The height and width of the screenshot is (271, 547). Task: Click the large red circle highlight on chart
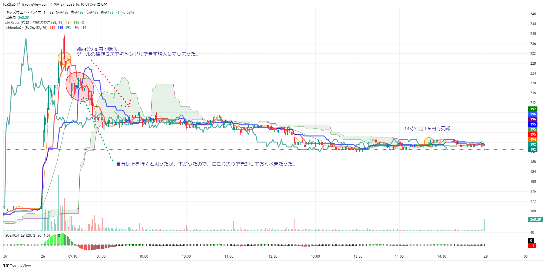[80, 87]
